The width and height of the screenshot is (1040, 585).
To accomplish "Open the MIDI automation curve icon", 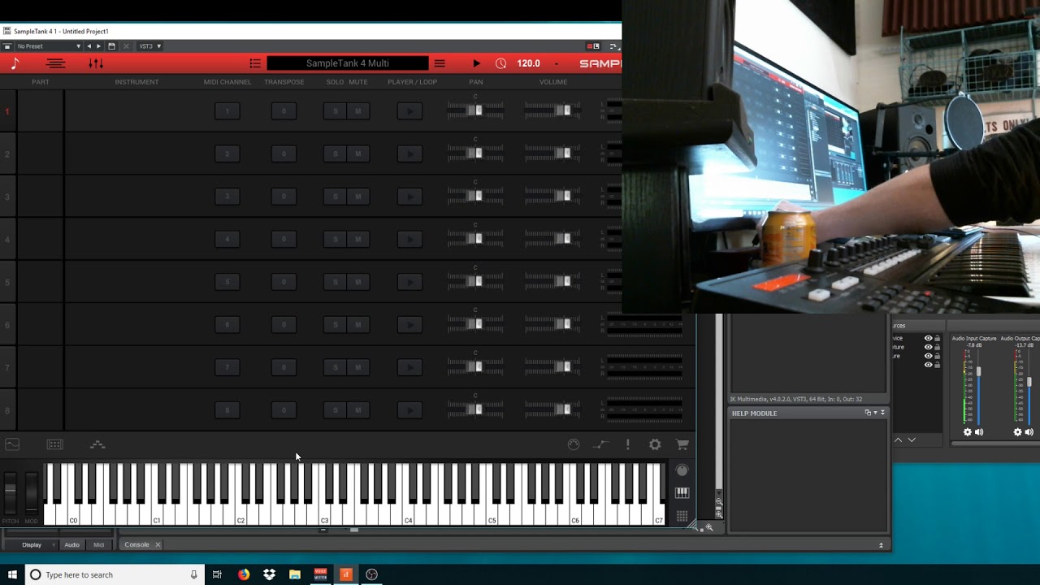I will [x=600, y=444].
